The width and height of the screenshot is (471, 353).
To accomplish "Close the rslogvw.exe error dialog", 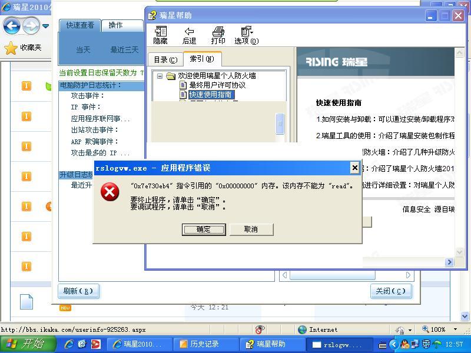I will tap(355, 168).
